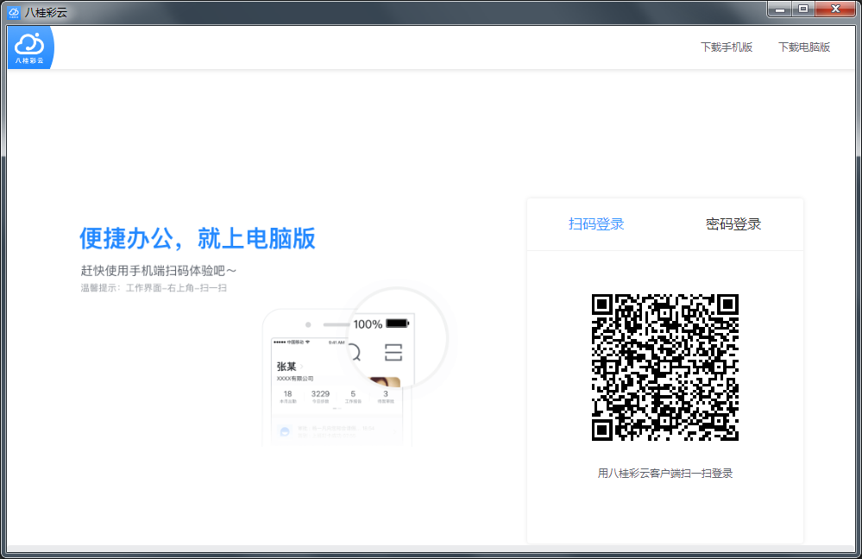Click the heading 便捷办公，就上电脑版
Image resolution: width=862 pixels, height=559 pixels.
tap(198, 238)
